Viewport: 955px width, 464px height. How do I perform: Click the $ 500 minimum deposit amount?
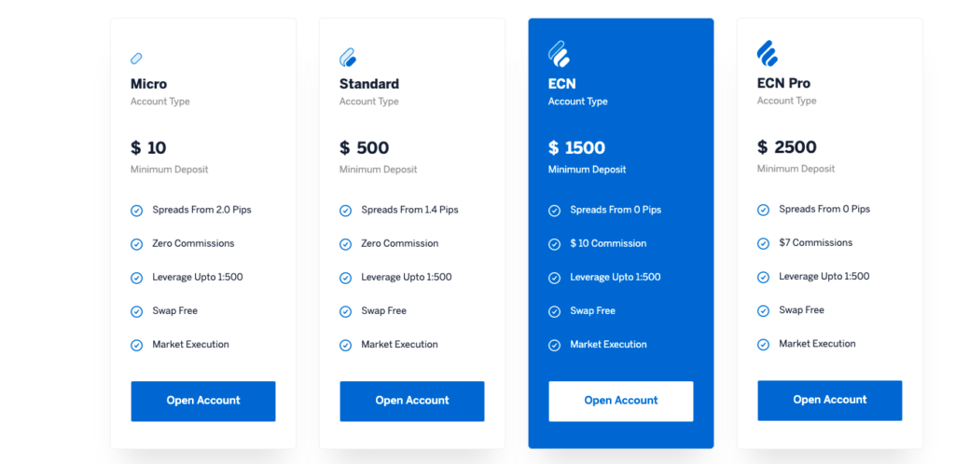[x=365, y=148]
